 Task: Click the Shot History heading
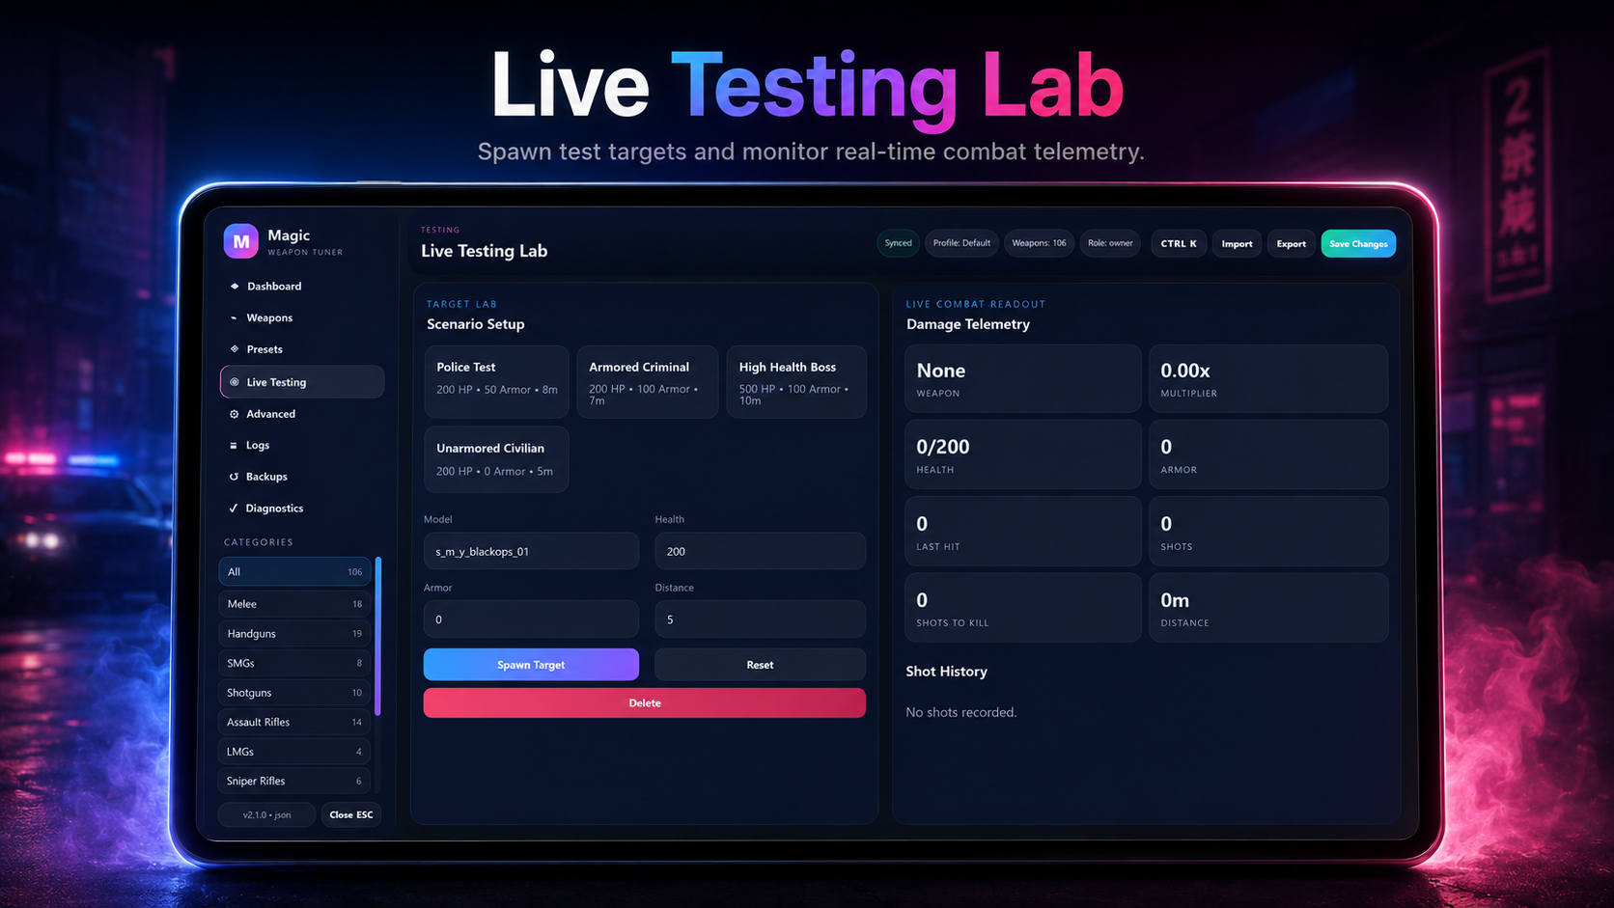coord(946,672)
